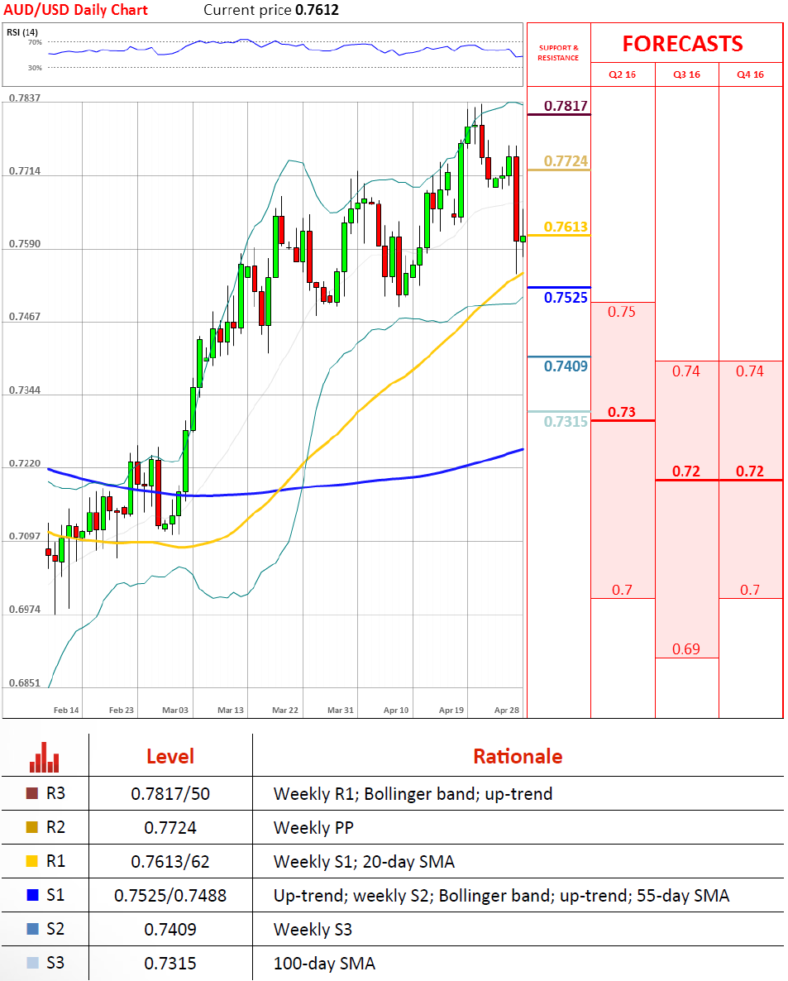Screen dimensions: 788x981
Task: Click the 0.7525 support level label
Action: tap(566, 297)
